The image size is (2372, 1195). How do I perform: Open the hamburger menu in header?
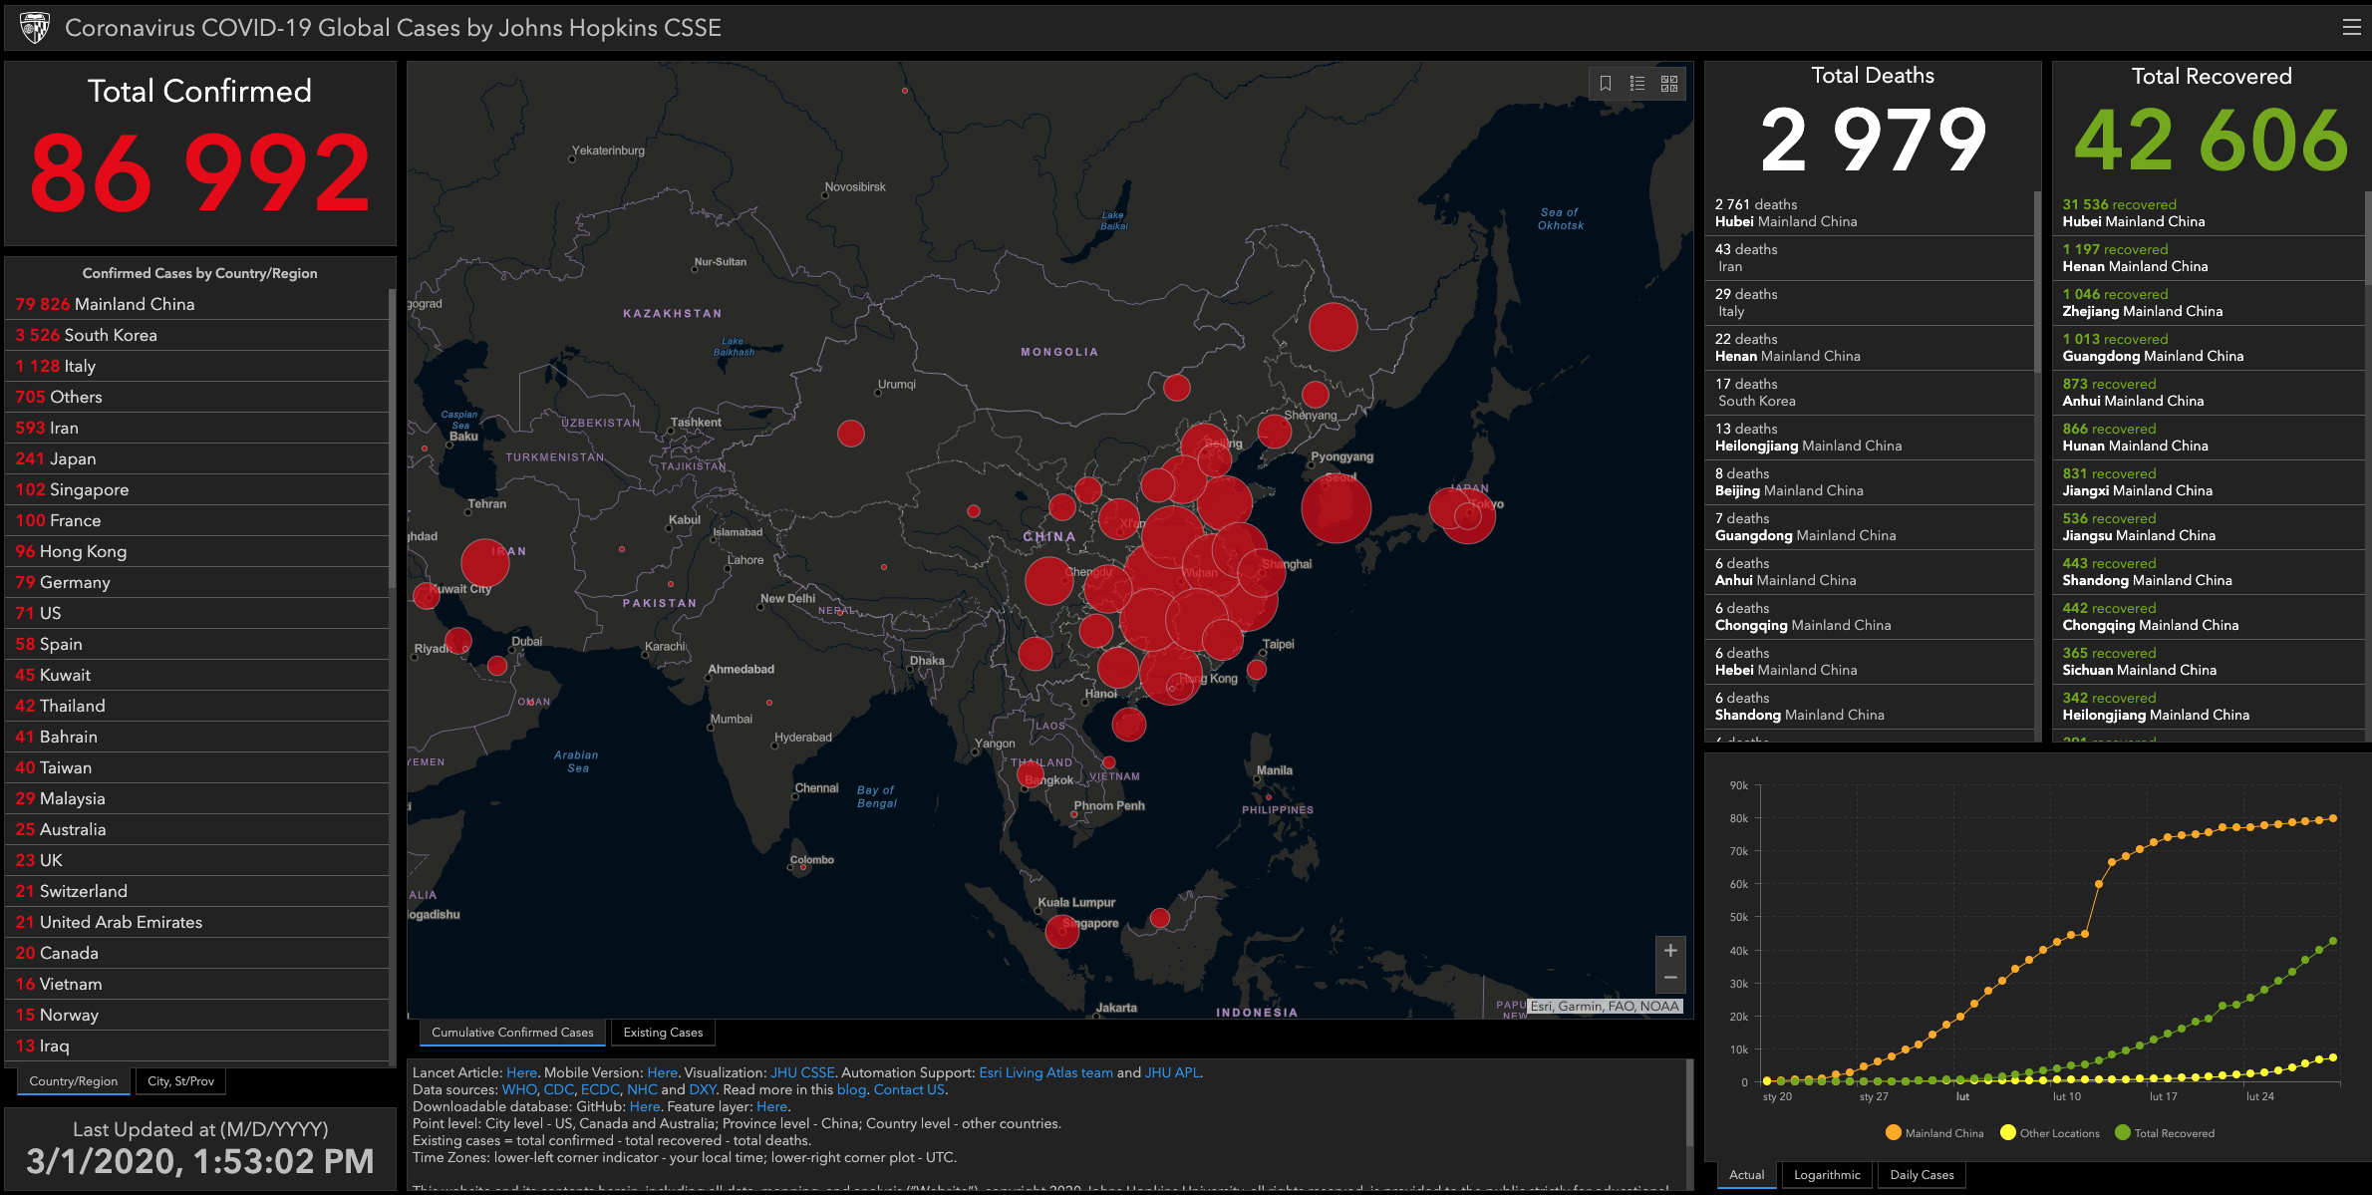[2351, 28]
